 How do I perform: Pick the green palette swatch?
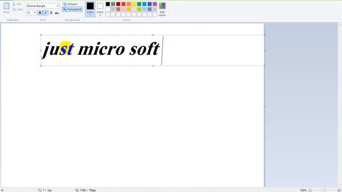[139, 4]
